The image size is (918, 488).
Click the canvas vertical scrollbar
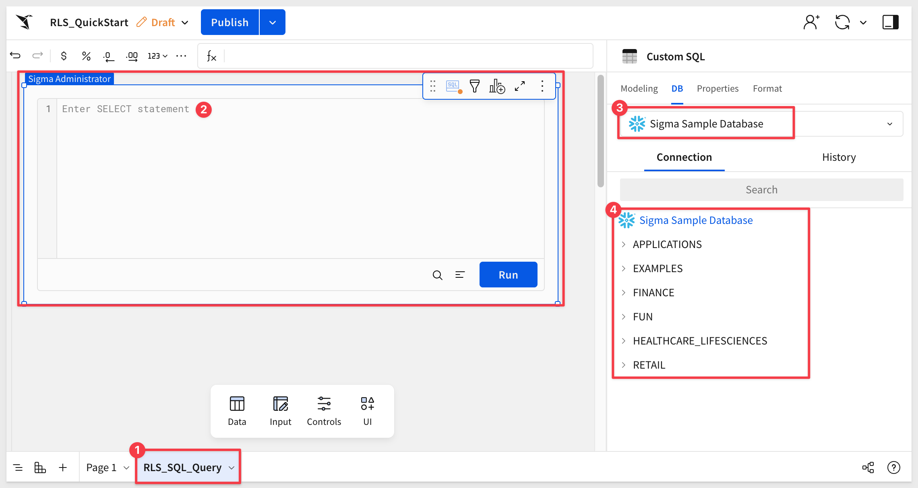click(x=600, y=131)
